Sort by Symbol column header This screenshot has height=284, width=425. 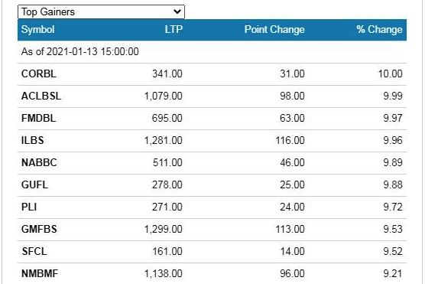click(37, 29)
